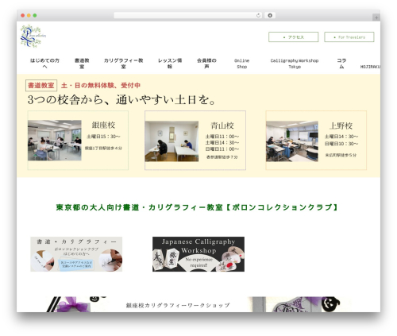Open the Online Shop menu item
Screen dimensions: 397x336
pyautogui.click(x=241, y=64)
